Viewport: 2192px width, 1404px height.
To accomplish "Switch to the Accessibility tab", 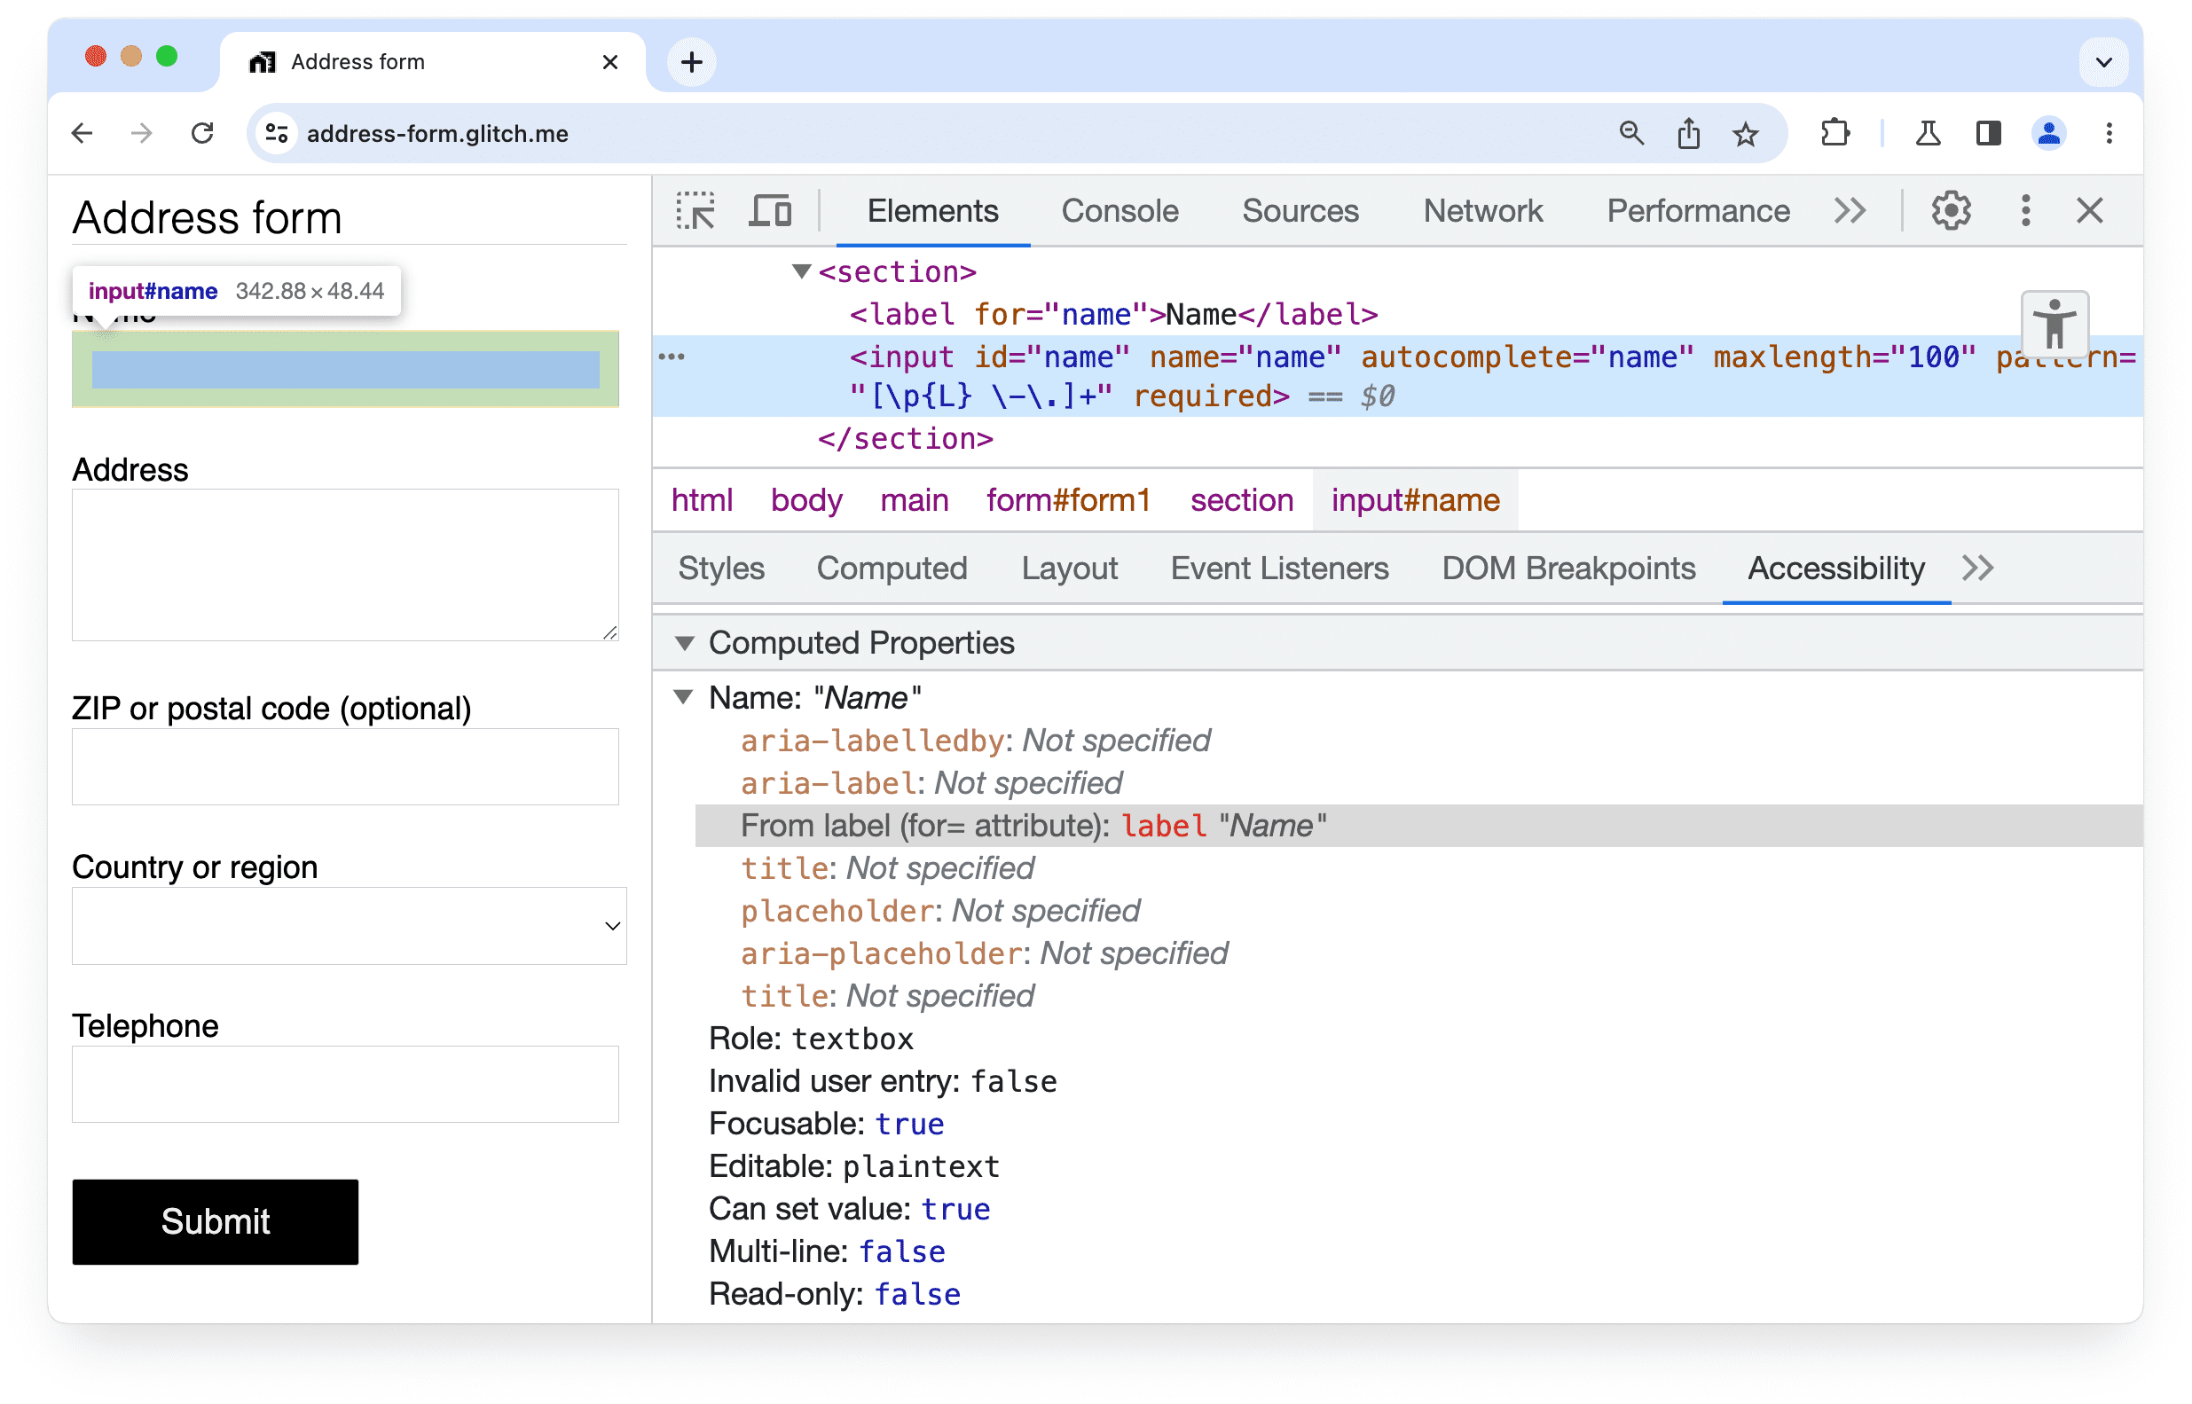I will 1835,569.
